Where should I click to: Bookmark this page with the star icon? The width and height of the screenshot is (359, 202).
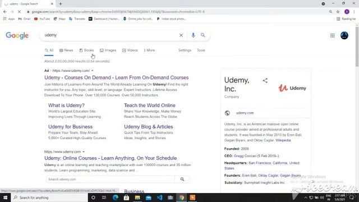pos(338,12)
